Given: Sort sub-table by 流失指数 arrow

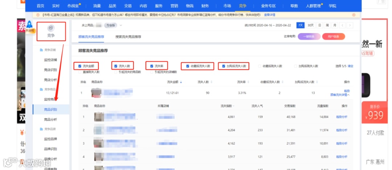Looking at the screenshot, I should [x=234, y=106].
